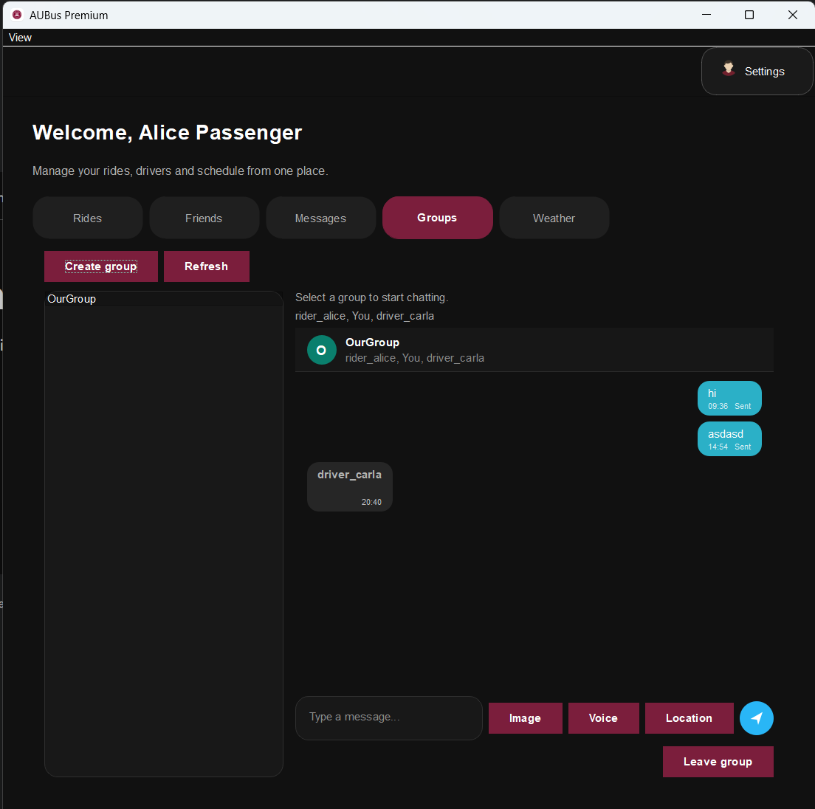This screenshot has width=815, height=809.
Task: Click the 'Welcome, Alice Passenger' heading
Action: 167,132
